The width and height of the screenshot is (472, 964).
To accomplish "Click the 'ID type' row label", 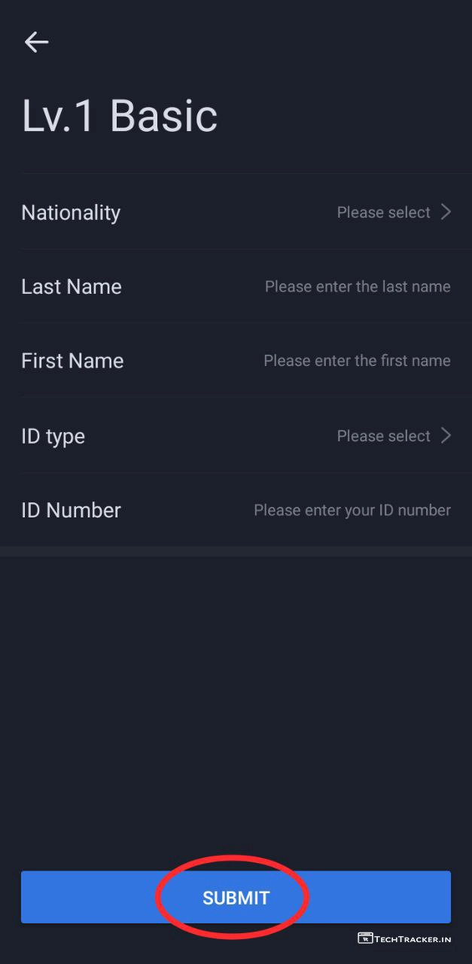I will coord(53,436).
